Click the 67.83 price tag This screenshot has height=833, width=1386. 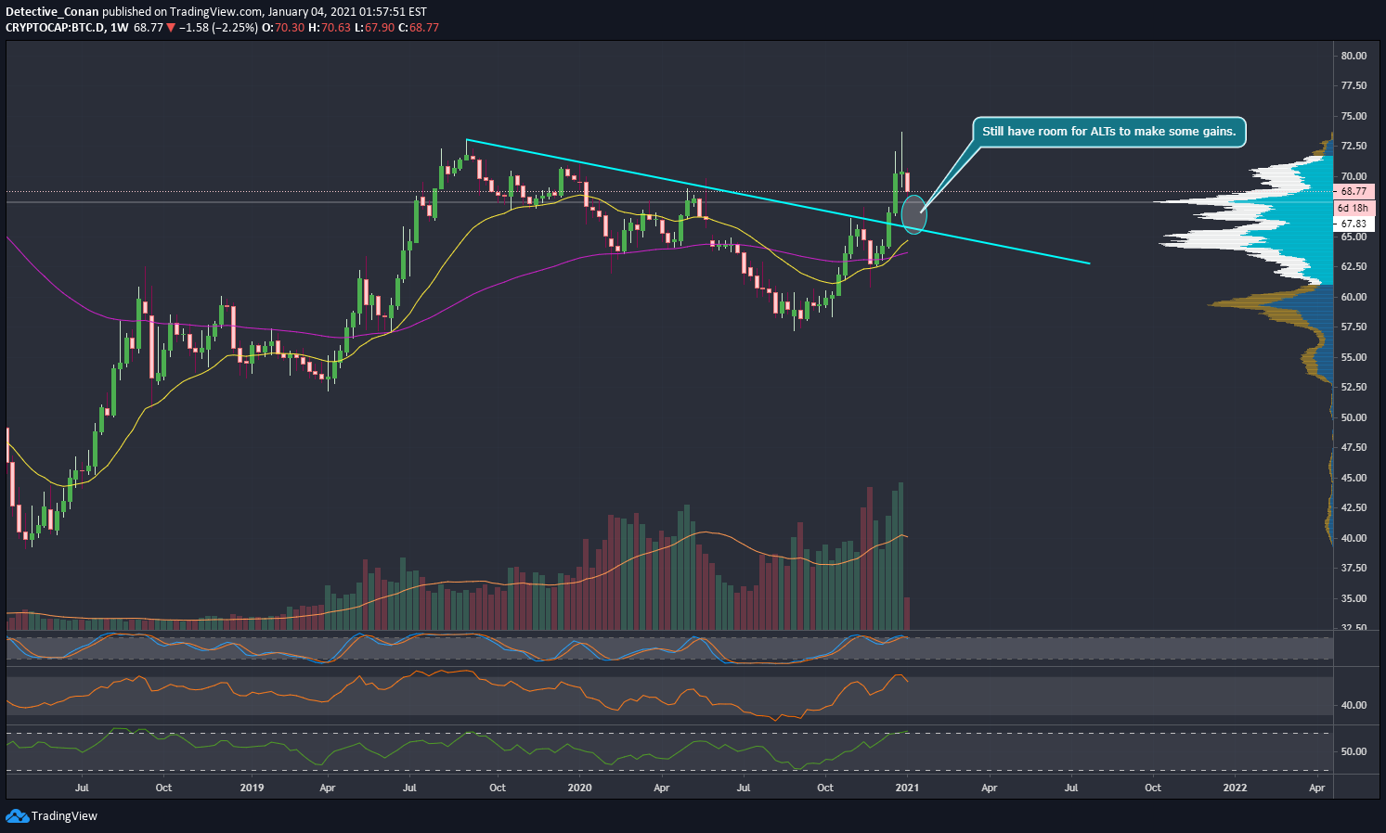click(x=1354, y=224)
